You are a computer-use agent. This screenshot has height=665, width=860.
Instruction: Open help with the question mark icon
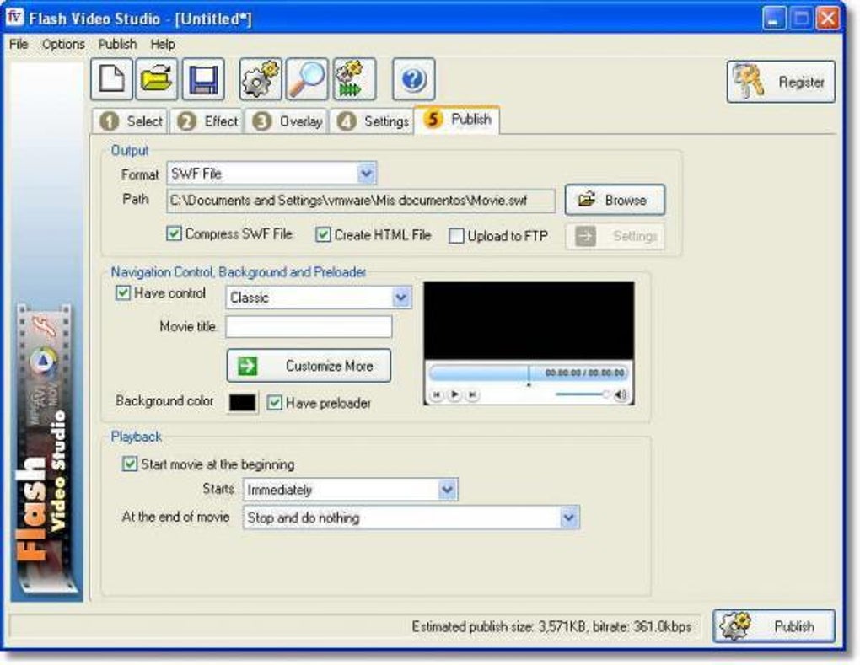[413, 79]
